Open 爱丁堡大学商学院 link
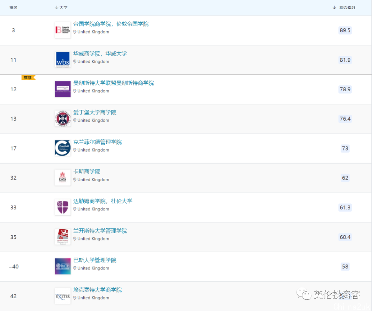Image resolution: width=372 pixels, height=311 pixels. point(95,112)
